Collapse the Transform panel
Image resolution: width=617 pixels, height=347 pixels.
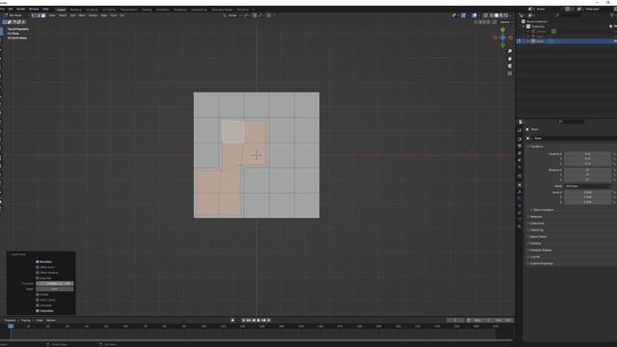[536, 147]
